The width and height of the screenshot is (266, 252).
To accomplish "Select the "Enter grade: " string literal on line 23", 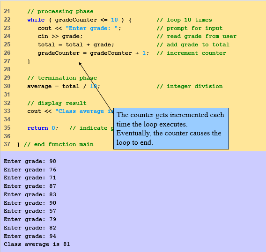I will coord(92,28).
